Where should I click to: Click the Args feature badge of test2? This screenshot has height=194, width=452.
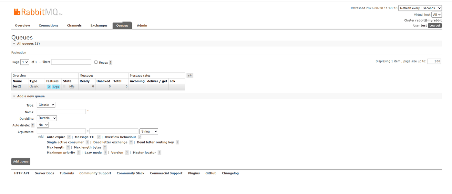pyautogui.click(x=56, y=87)
